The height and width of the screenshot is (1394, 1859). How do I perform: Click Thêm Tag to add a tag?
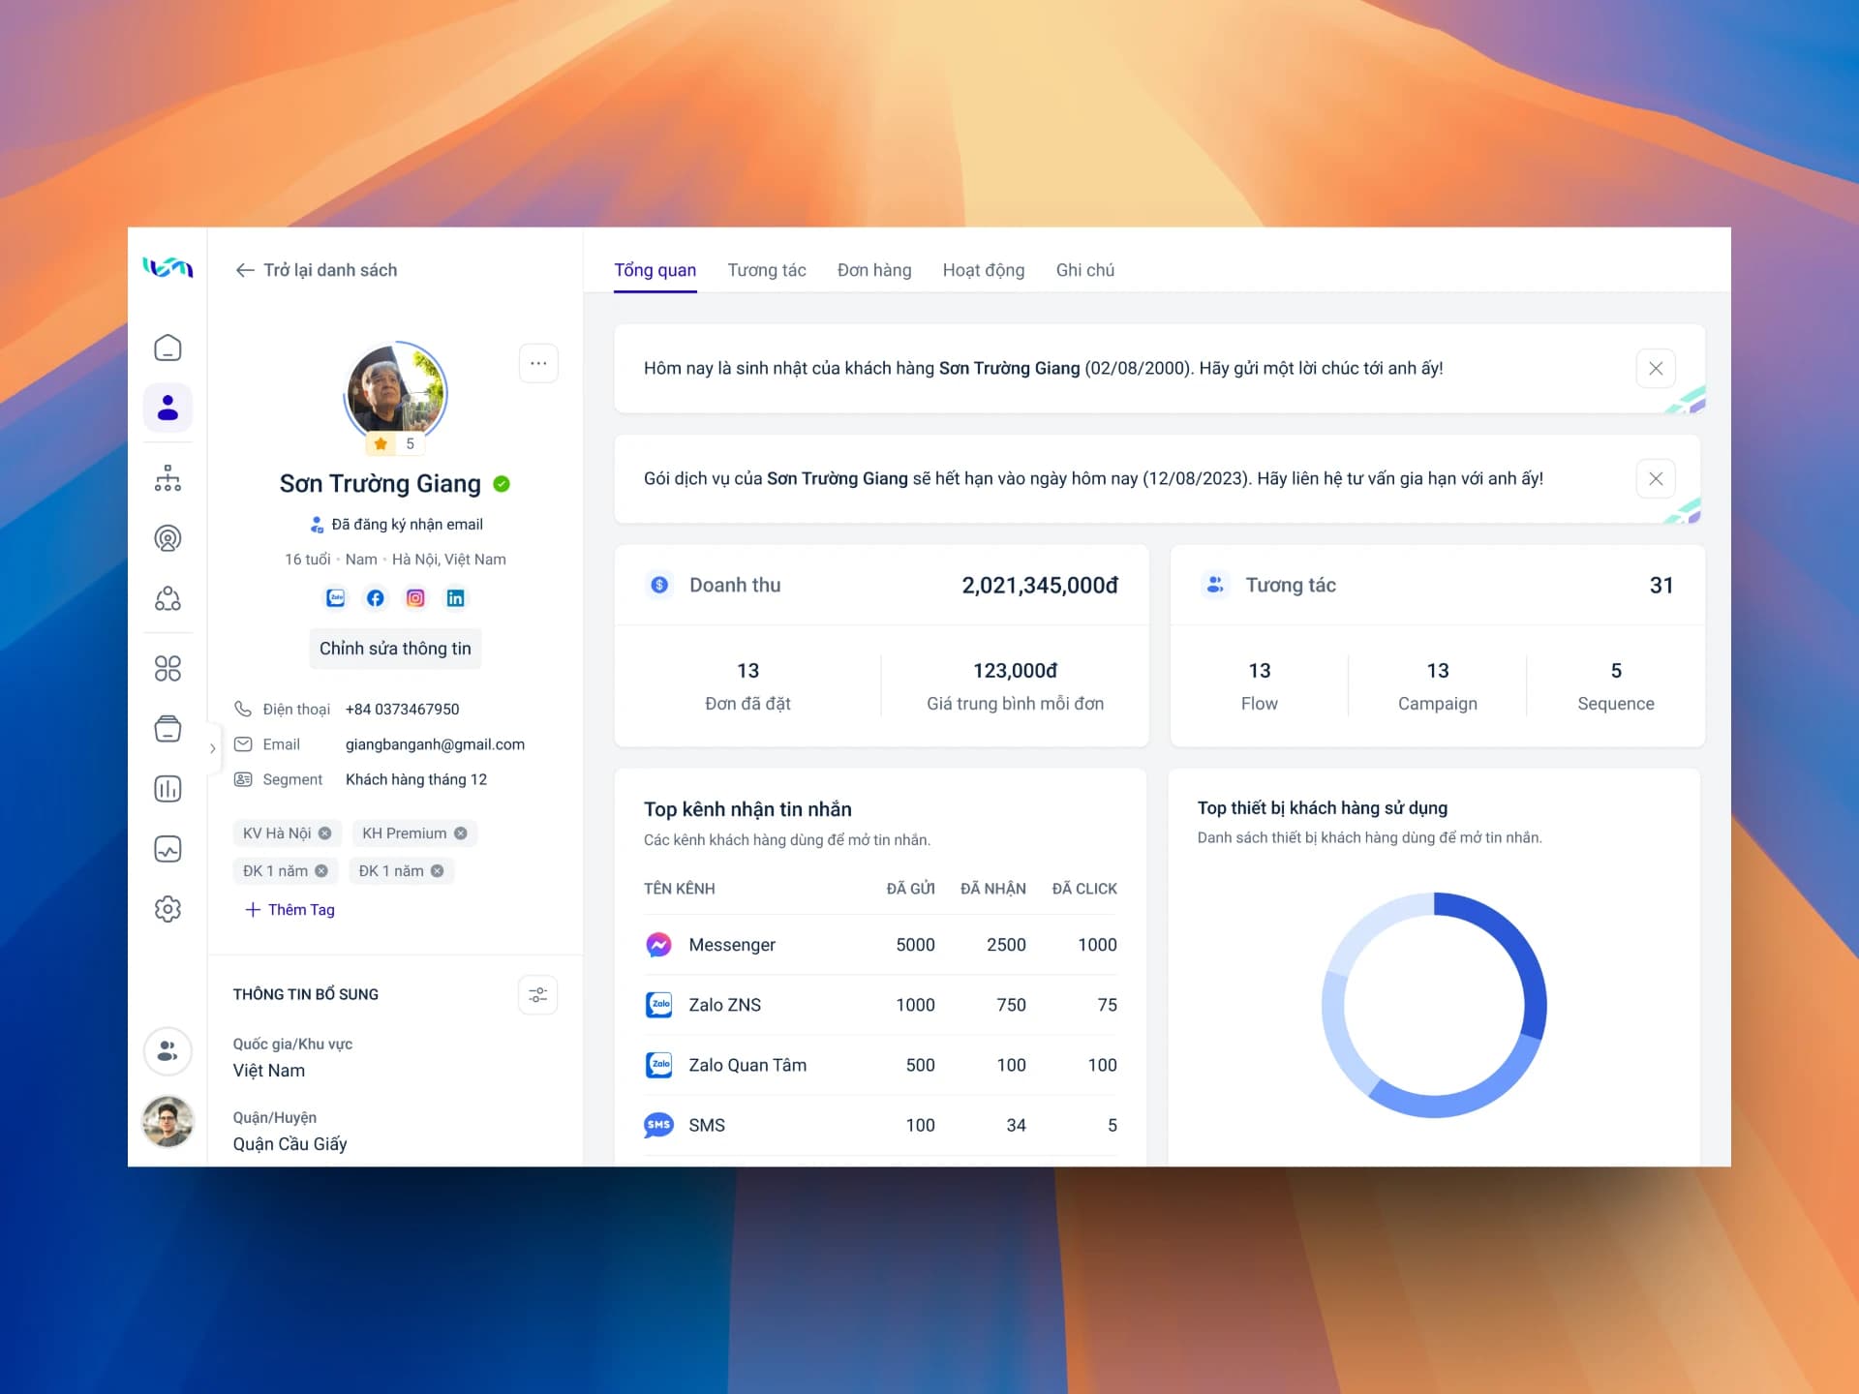(x=290, y=910)
